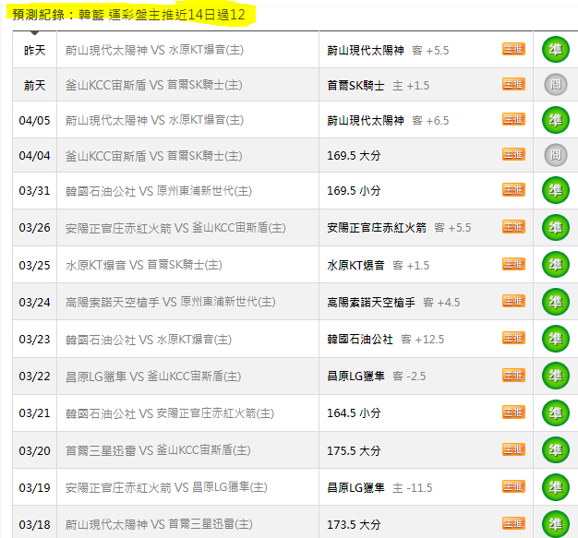Click the green 準 icon in the 03/25 row
The image size is (578, 538).
pos(556,265)
